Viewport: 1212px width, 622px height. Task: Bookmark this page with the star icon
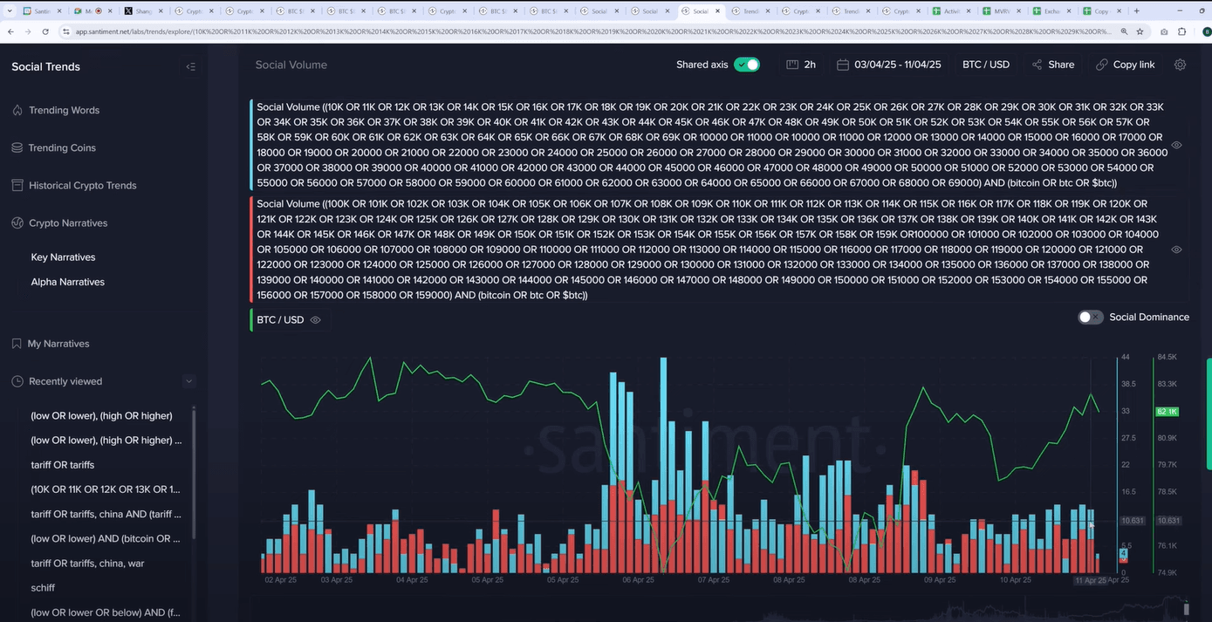click(1140, 31)
